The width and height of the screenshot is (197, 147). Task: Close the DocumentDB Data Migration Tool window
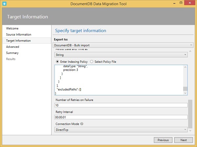coord(190,3)
